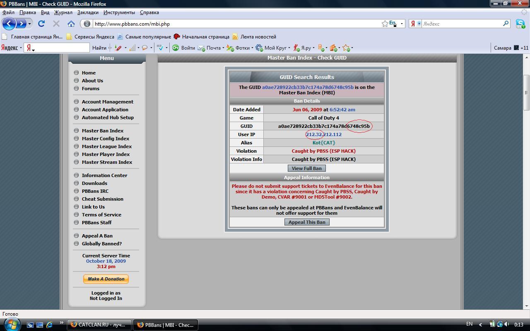Open the Globally Banned? link

click(102, 244)
